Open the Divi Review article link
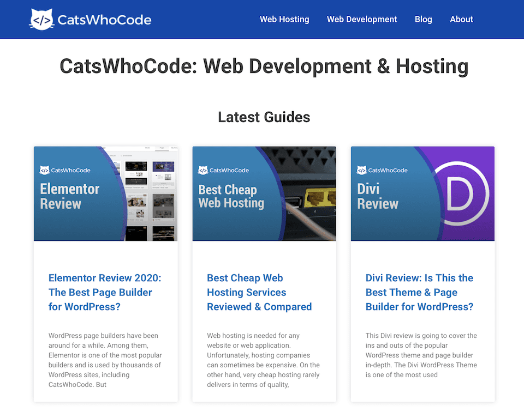Screen dimensions: 524x412 (419, 292)
